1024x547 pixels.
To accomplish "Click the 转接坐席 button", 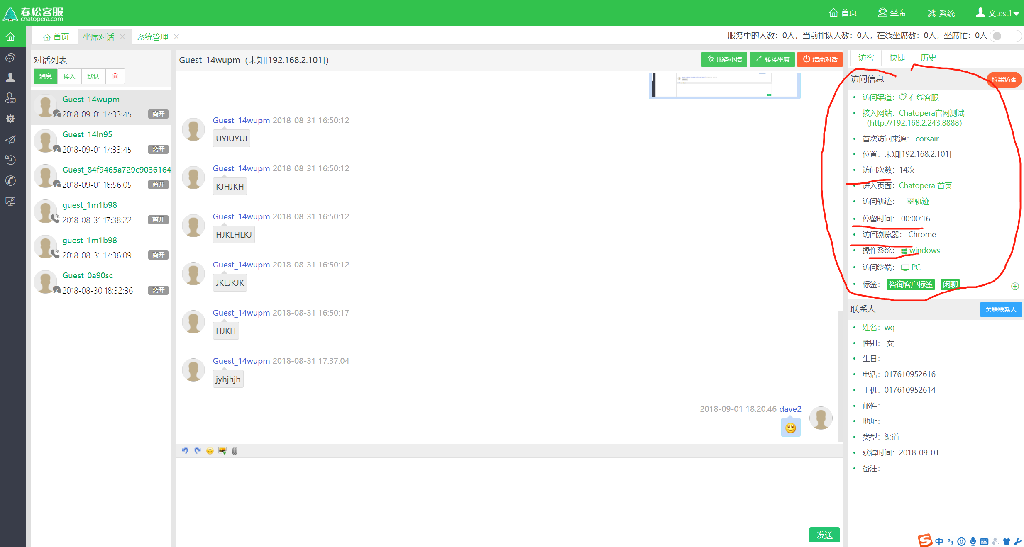I will tap(772, 59).
